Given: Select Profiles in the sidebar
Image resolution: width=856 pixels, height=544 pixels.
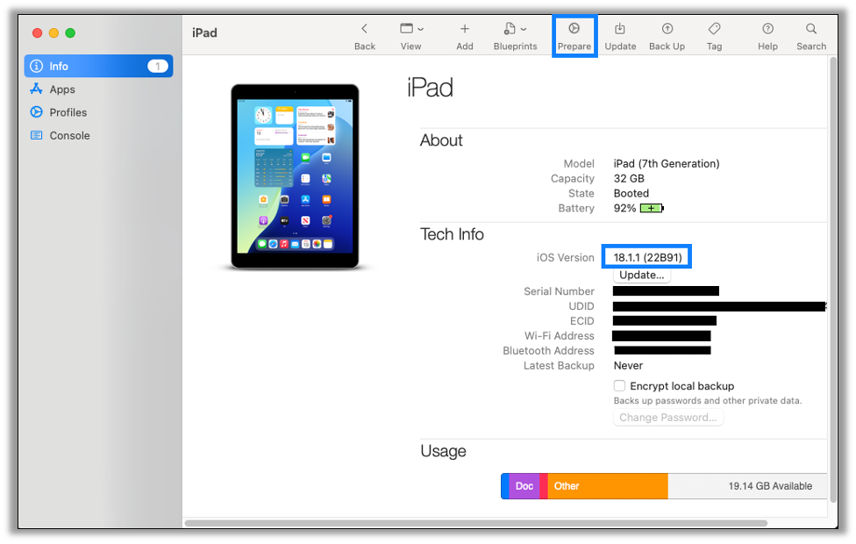Looking at the screenshot, I should (x=71, y=112).
